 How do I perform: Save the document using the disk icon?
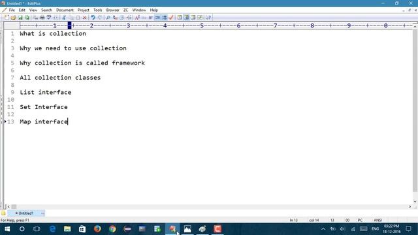coord(20,18)
